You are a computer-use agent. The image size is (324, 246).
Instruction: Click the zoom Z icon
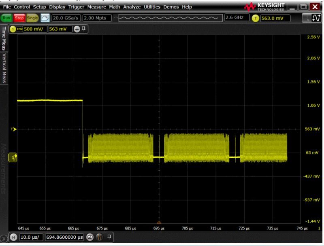(90, 237)
